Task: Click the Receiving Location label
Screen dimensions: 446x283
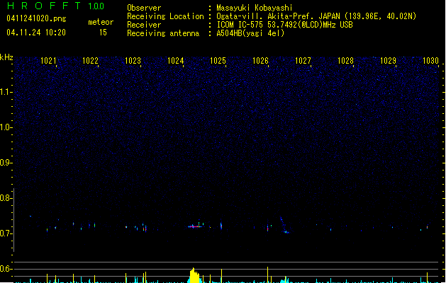Action: [x=165, y=16]
